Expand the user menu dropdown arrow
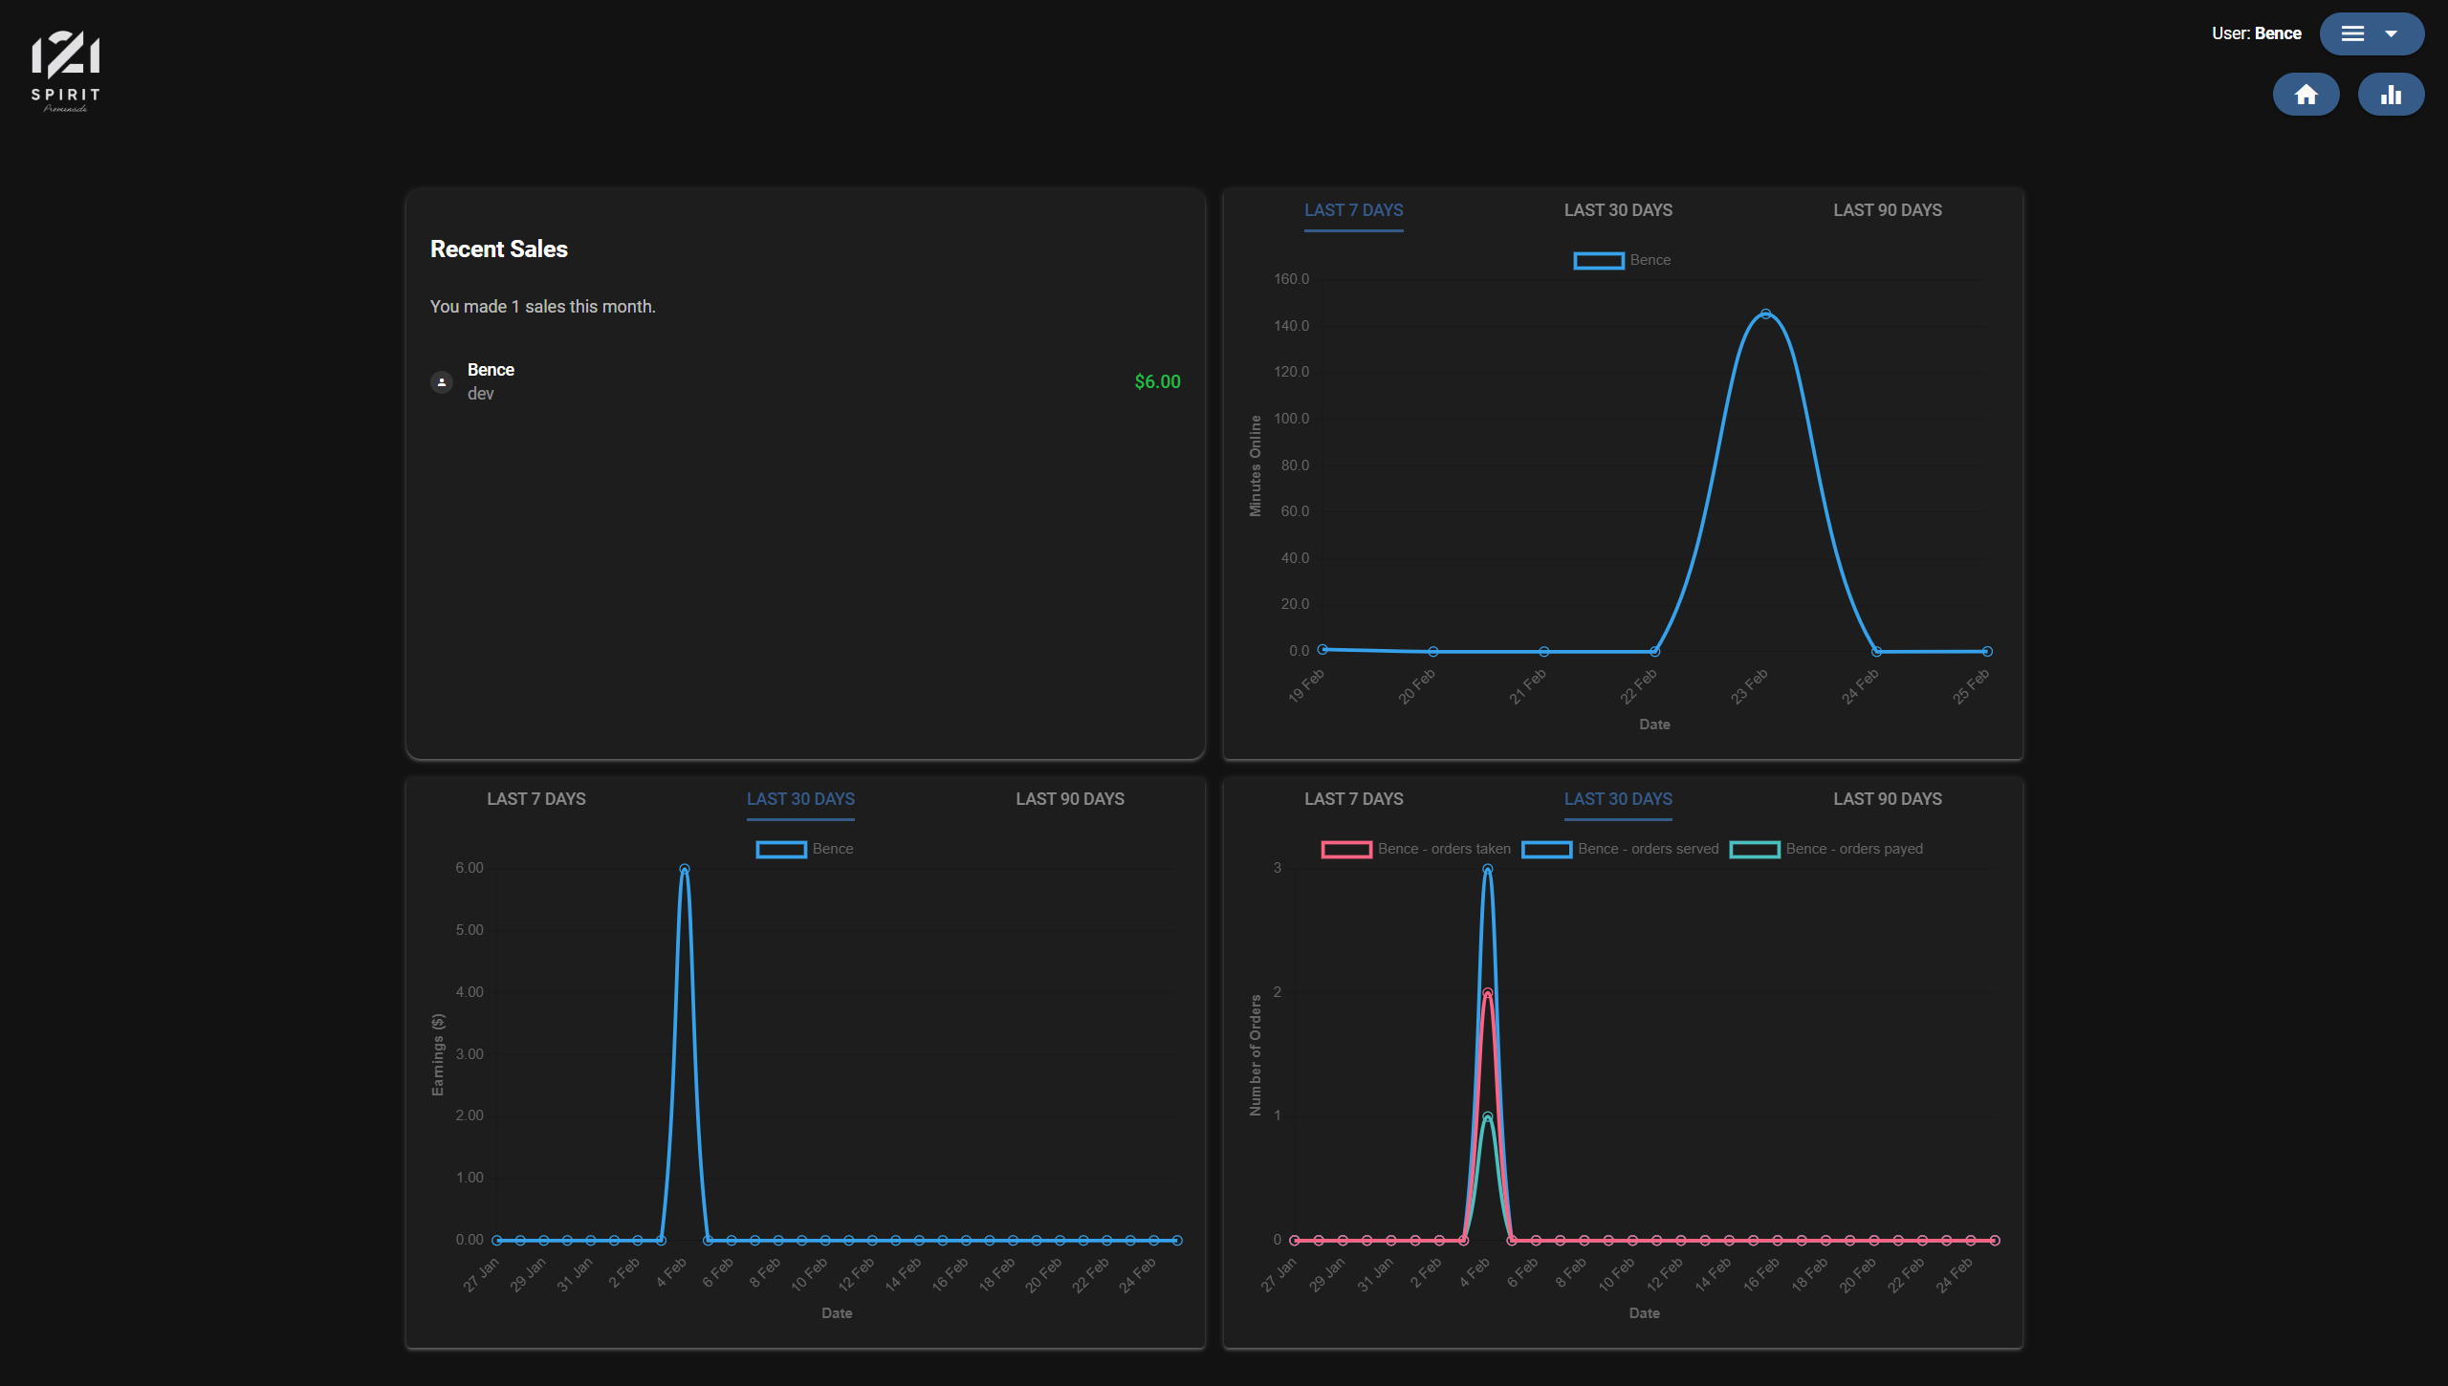Screen dimensions: 2448x1386 click(2391, 33)
